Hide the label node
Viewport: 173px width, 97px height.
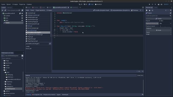pyautogui.click(x=22, y=20)
